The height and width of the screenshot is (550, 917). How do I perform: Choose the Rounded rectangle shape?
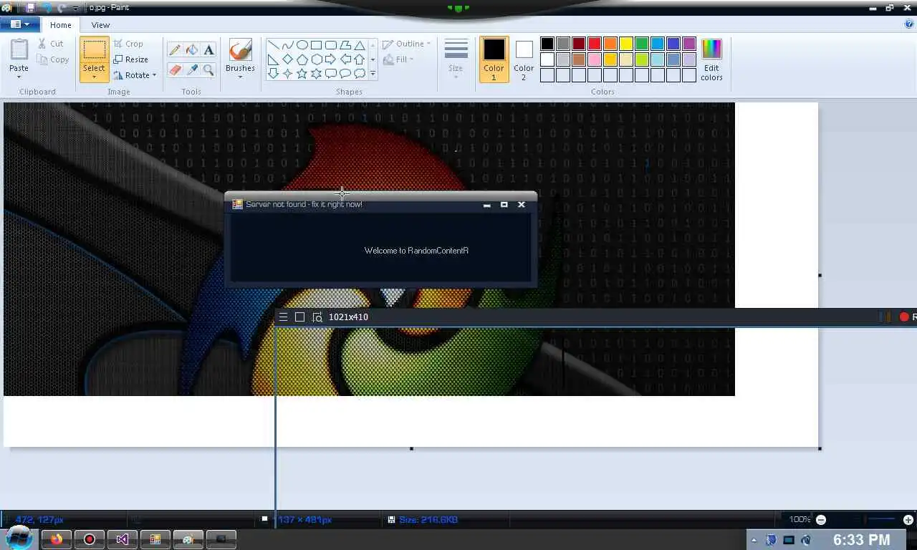330,44
